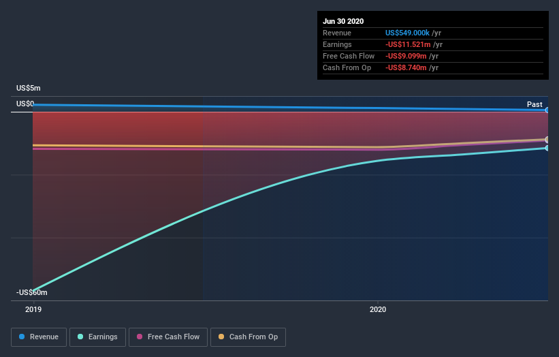This screenshot has height=357, width=559.
Task: Toggle the Revenue legend button
Action: 39,337
